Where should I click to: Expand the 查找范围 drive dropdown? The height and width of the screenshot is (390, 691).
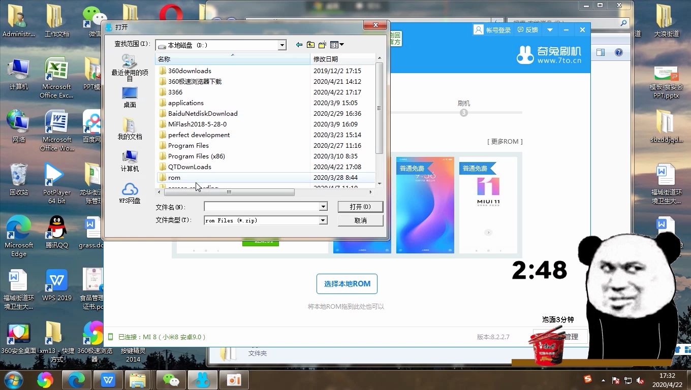[282, 45]
